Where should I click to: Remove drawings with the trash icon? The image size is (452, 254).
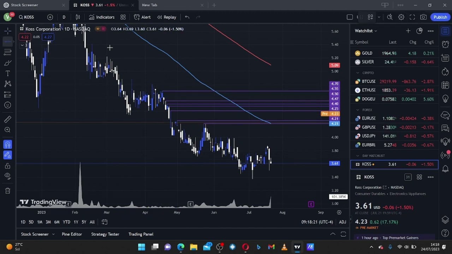(x=7, y=191)
